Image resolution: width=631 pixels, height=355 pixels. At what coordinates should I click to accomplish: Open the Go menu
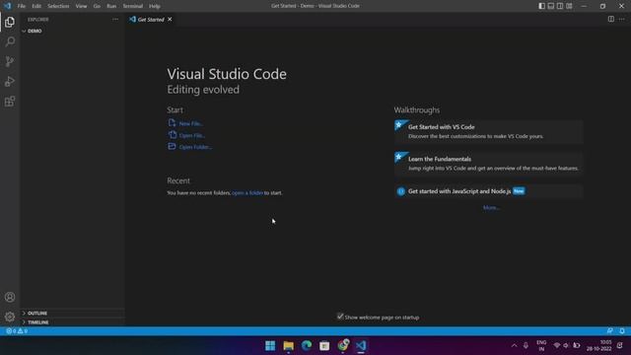(97, 6)
